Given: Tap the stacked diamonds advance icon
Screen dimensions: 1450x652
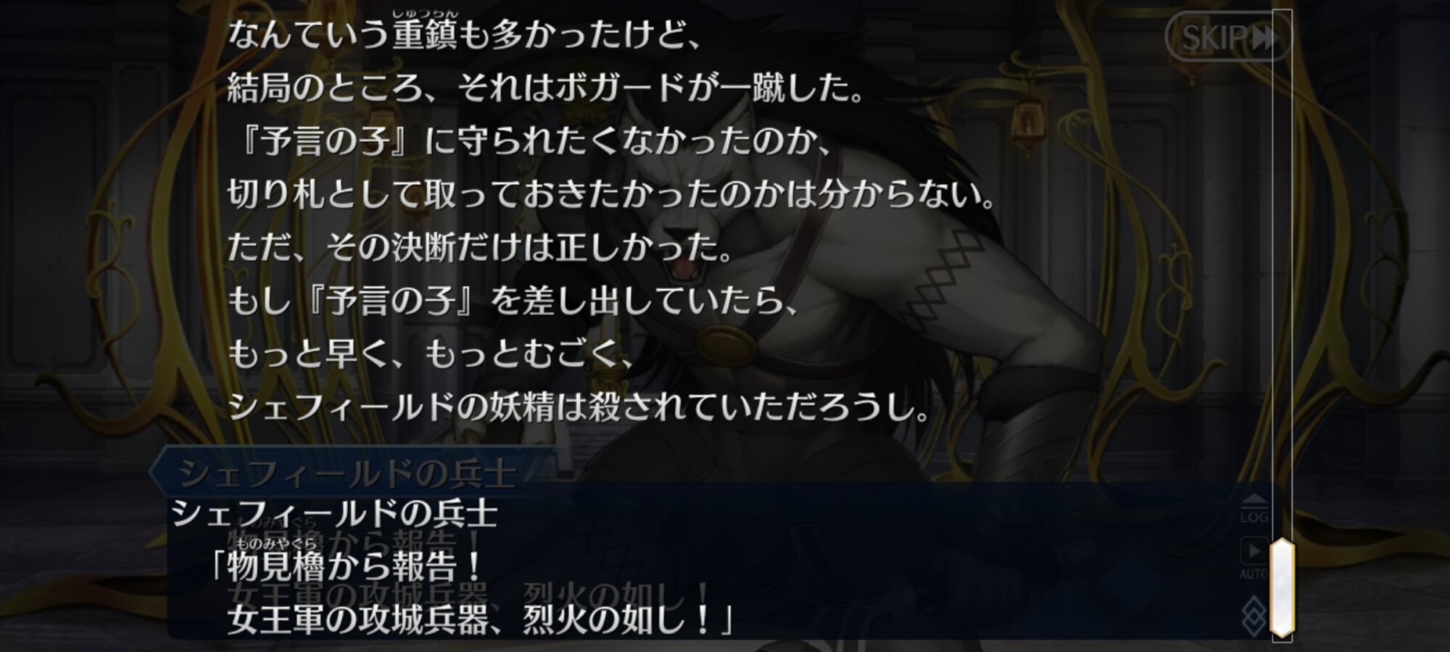Looking at the screenshot, I should (x=1254, y=614).
